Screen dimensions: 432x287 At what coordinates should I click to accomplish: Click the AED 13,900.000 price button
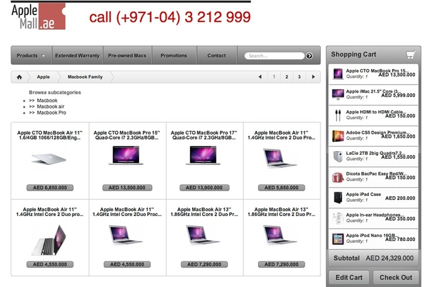click(x=204, y=187)
